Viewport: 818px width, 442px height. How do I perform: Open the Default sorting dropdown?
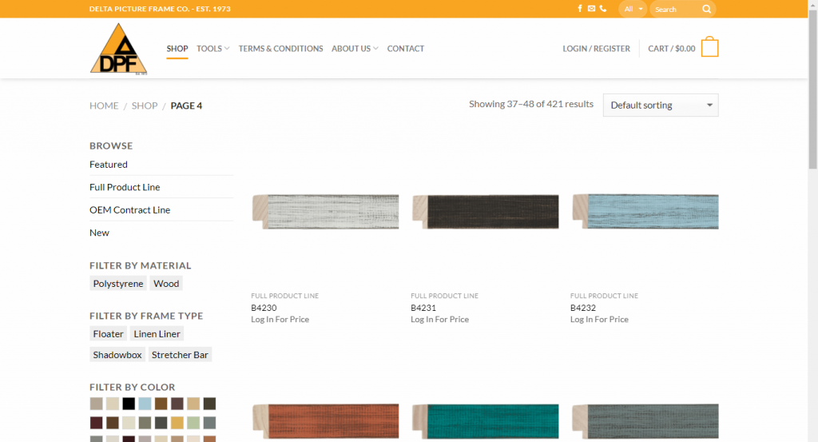(661, 106)
